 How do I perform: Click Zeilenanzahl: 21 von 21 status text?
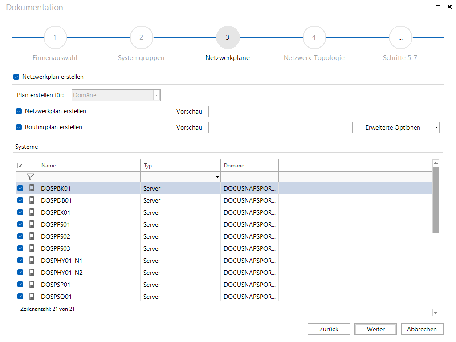48,309
